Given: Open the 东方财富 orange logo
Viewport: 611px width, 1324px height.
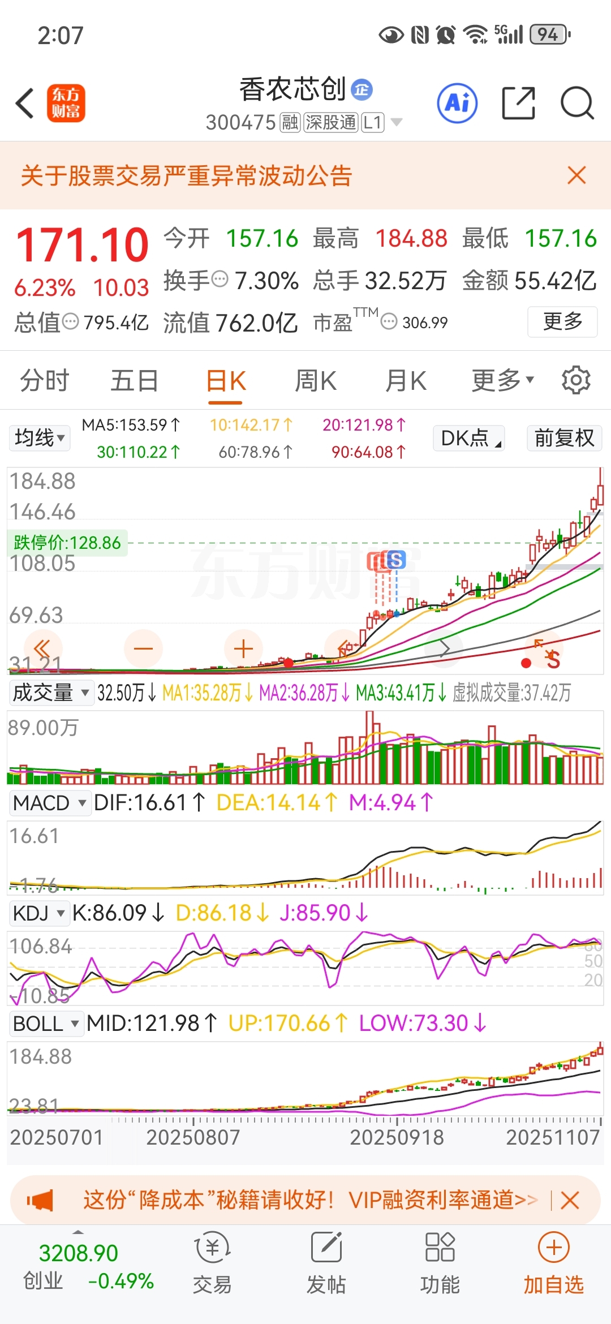Looking at the screenshot, I should (66, 103).
